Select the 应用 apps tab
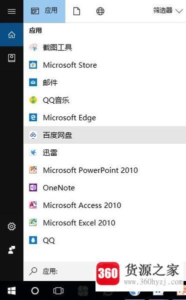This screenshot has height=300, width=186. pos(44,12)
